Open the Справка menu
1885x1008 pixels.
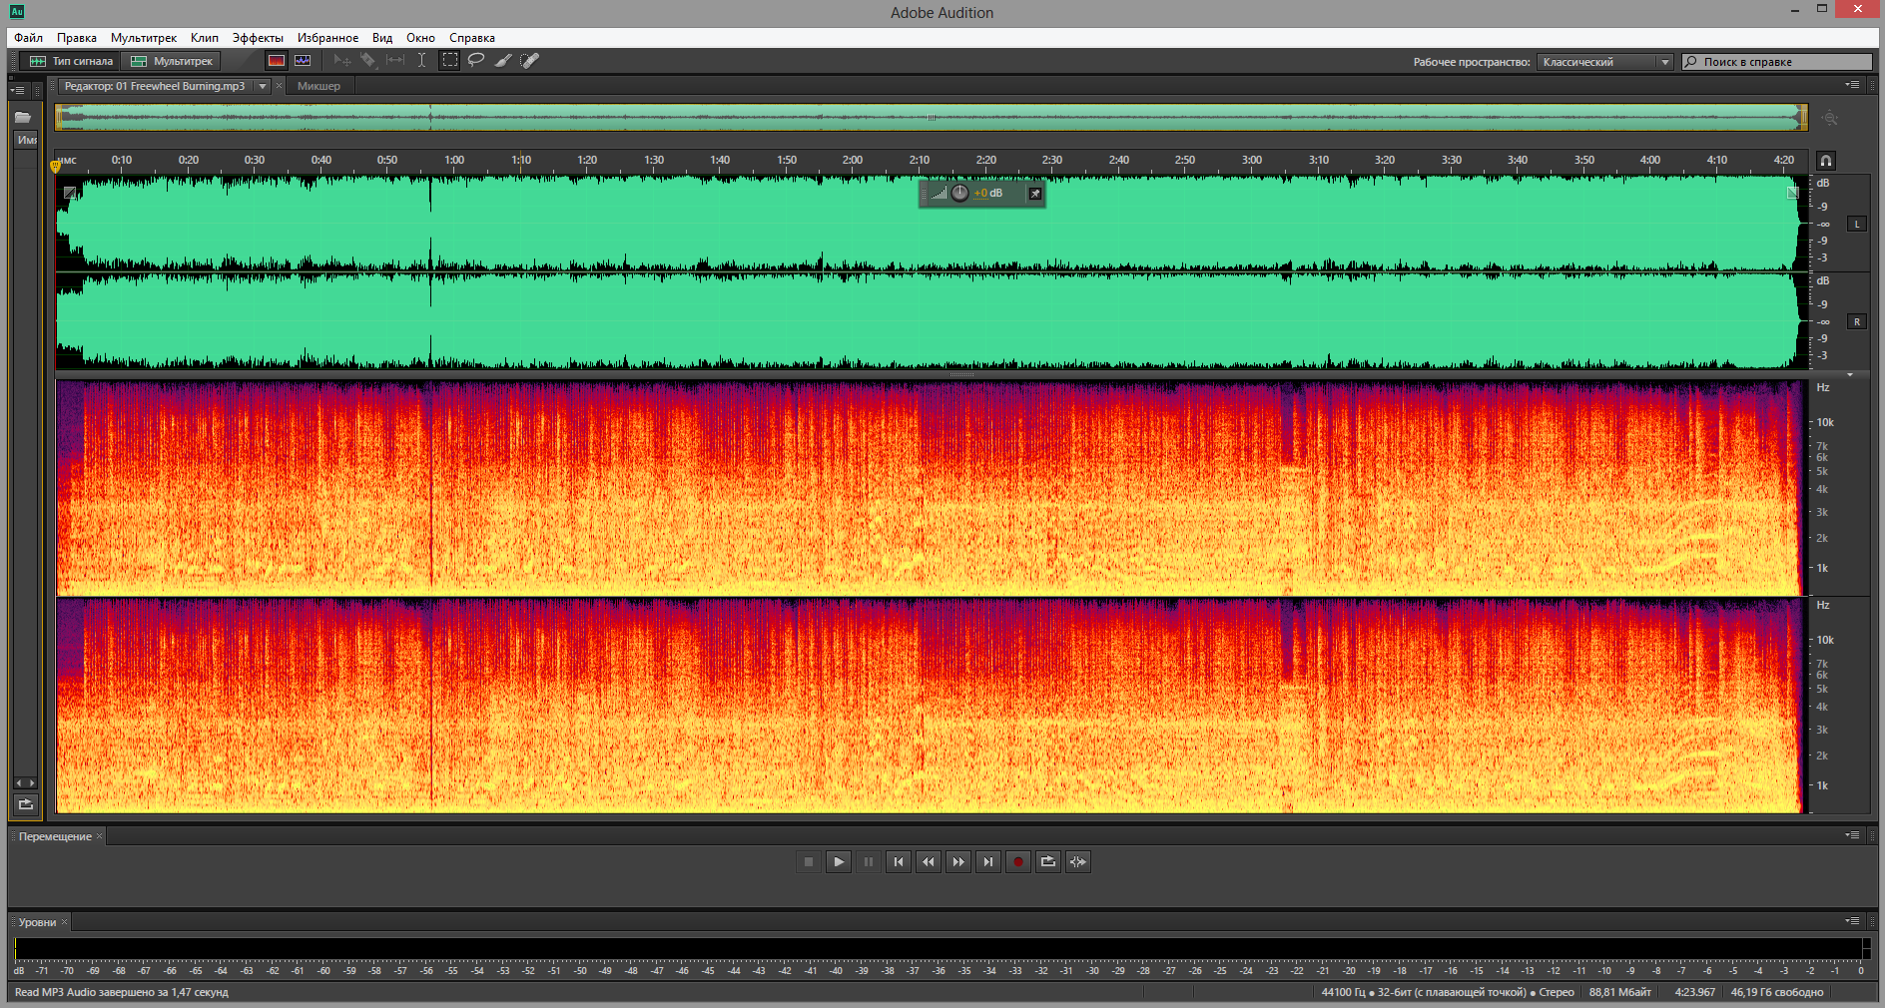point(472,38)
